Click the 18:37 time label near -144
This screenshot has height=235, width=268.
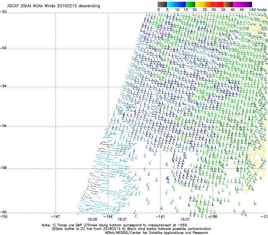[122, 219]
